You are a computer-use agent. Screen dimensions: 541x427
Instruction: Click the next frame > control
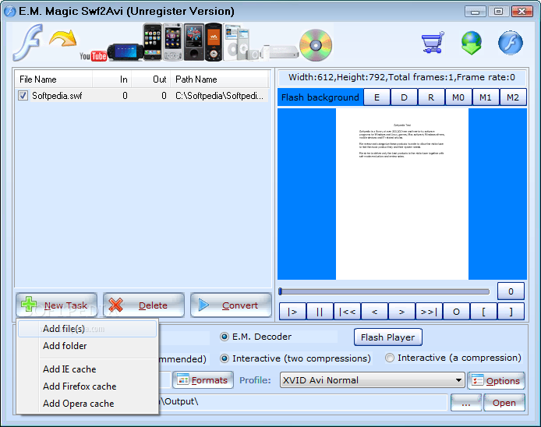click(x=401, y=312)
